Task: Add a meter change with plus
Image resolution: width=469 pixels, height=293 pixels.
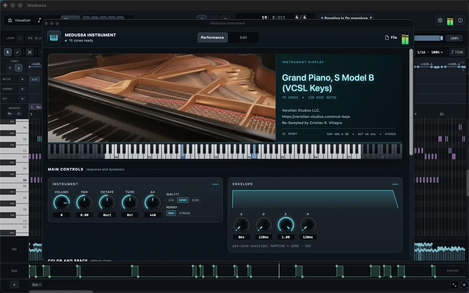Action: pyautogui.click(x=22, y=79)
